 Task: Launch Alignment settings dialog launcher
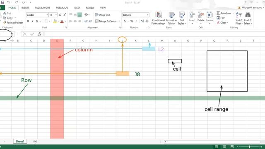[120, 27]
